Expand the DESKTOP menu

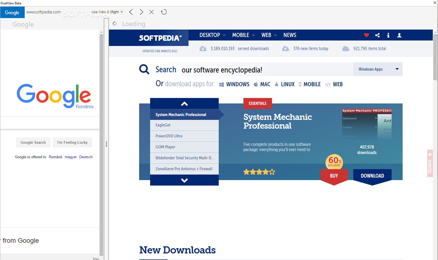click(x=212, y=35)
